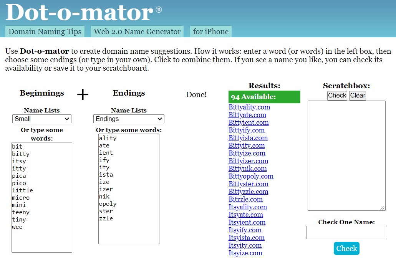
Task: Open the for iPhone tab
Action: point(210,31)
